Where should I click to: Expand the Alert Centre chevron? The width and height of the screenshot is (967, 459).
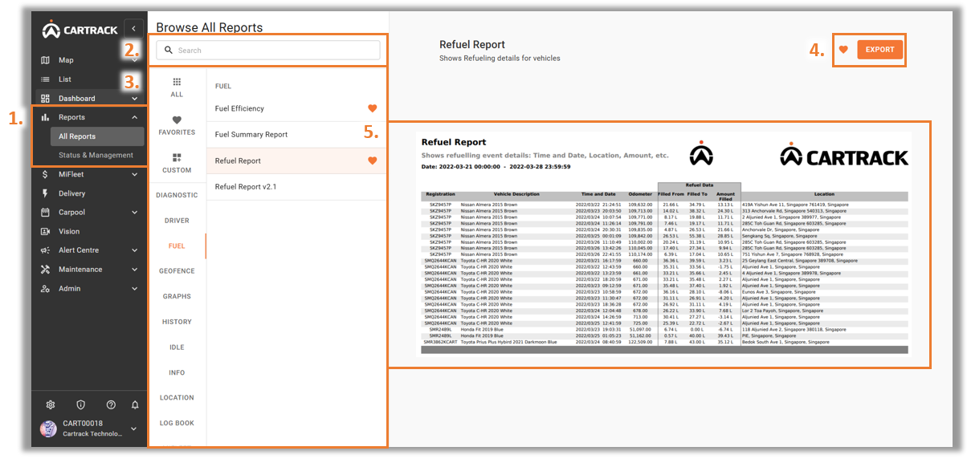point(135,250)
